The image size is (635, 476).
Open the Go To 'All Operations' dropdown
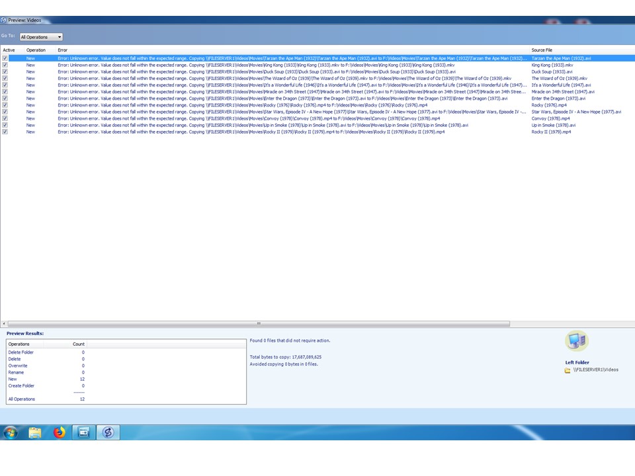pos(41,37)
